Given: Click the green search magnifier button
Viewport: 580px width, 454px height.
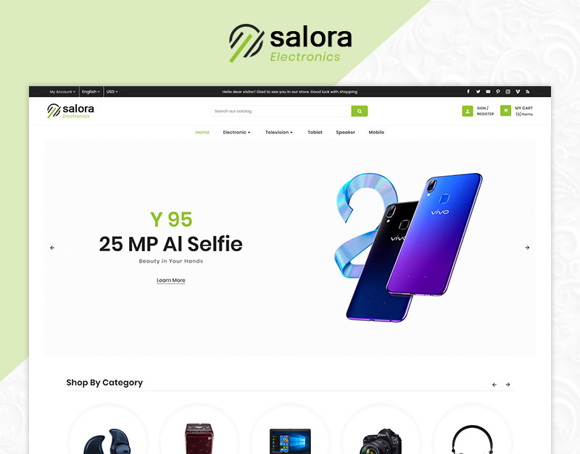Looking at the screenshot, I should pyautogui.click(x=359, y=112).
